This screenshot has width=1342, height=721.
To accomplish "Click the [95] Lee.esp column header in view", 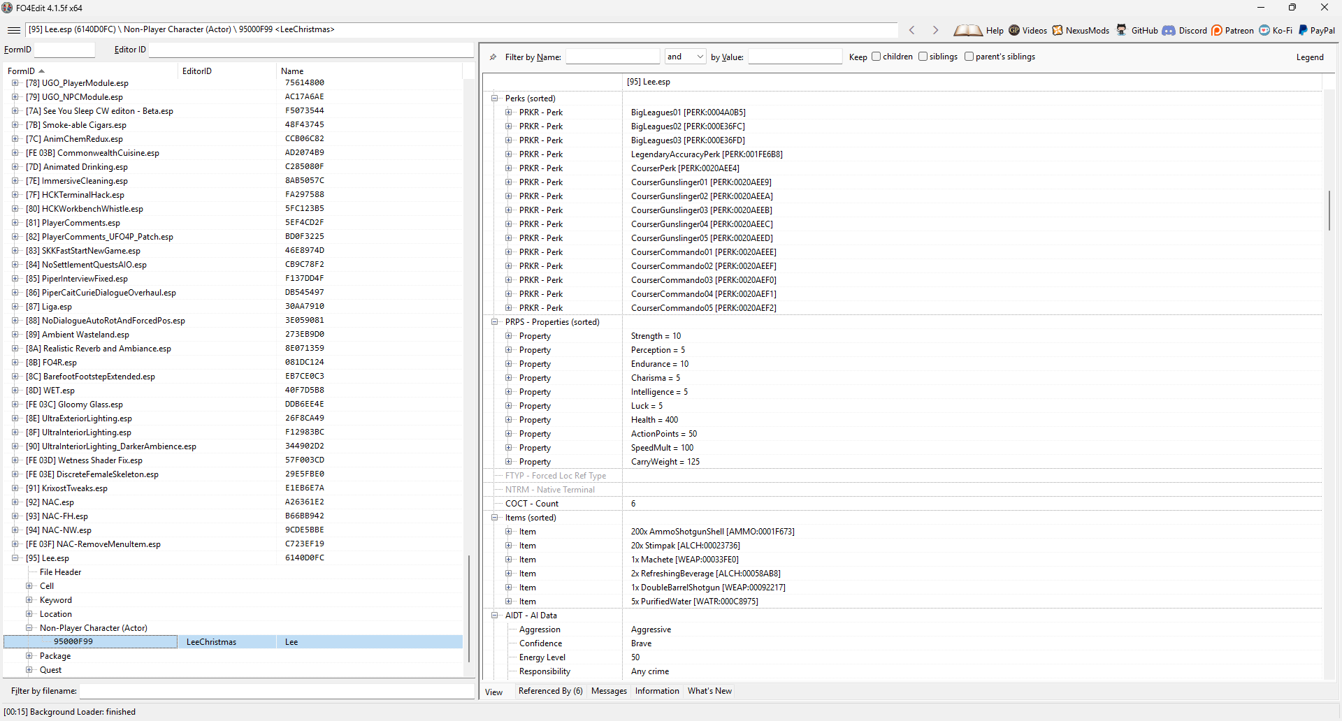I will [x=972, y=82].
